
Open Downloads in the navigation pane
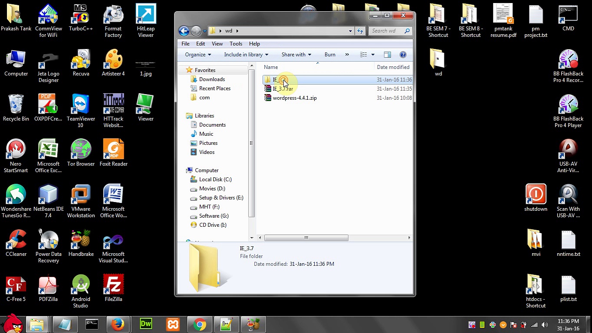pos(212,79)
